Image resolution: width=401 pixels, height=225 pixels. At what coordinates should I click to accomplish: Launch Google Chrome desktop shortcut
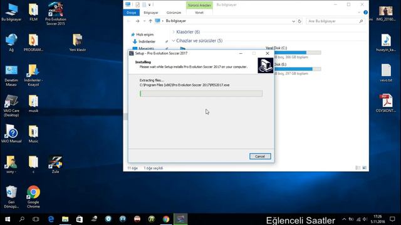[33, 197]
